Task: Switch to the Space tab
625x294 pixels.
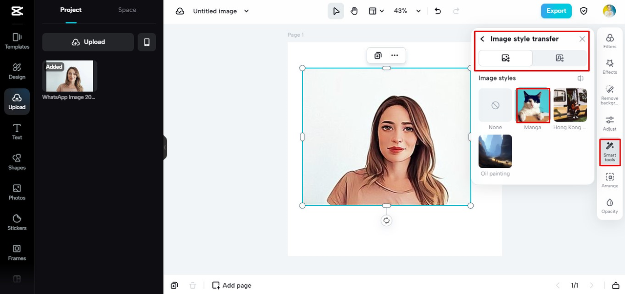Action: [x=127, y=10]
